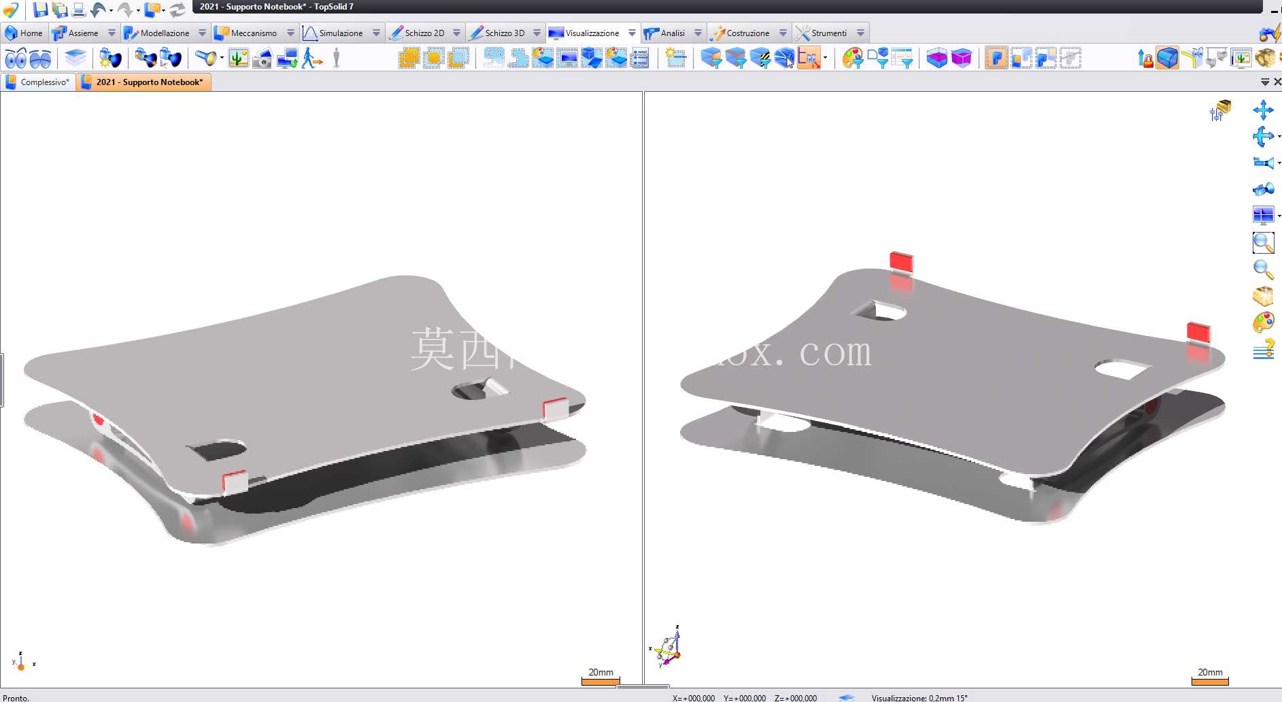Toggle the highlighted dimension display button
The width and height of the screenshot is (1282, 702).
click(809, 58)
